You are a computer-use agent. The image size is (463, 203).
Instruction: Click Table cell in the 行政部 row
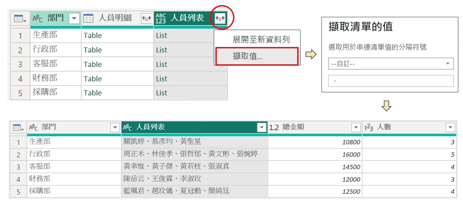point(93,50)
